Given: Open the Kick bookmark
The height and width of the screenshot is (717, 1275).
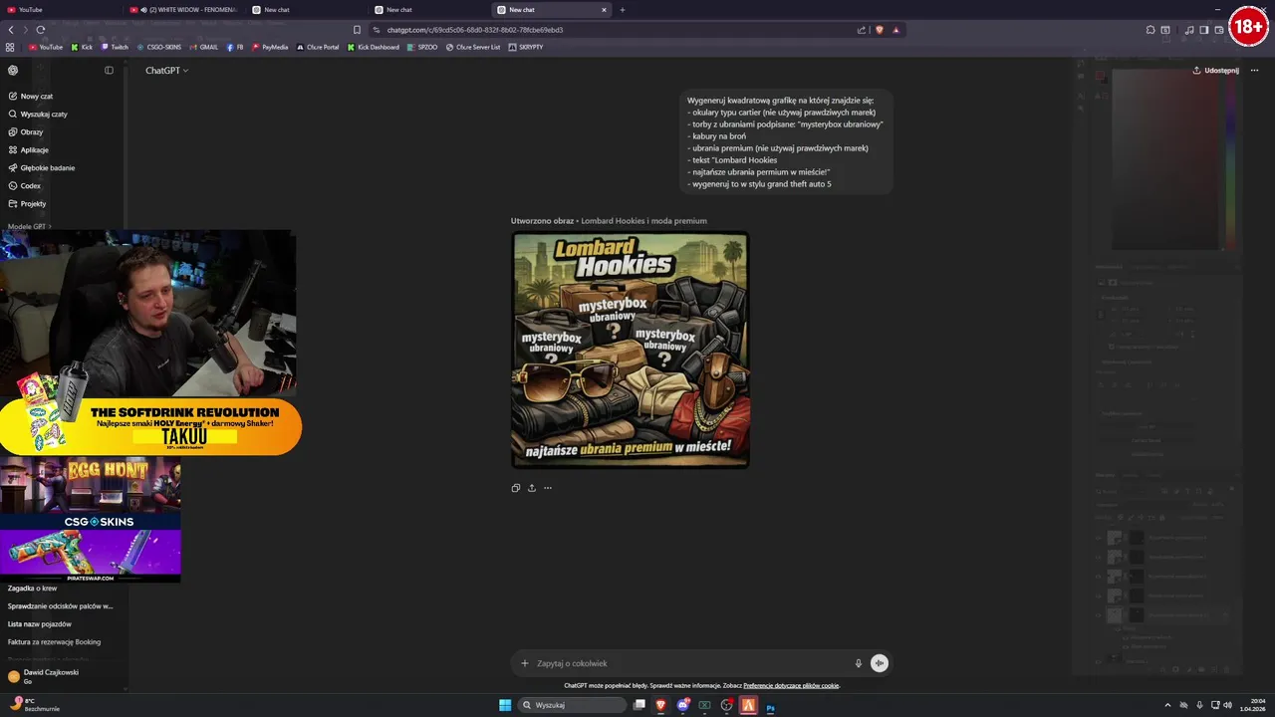Looking at the screenshot, I should pos(82,47).
